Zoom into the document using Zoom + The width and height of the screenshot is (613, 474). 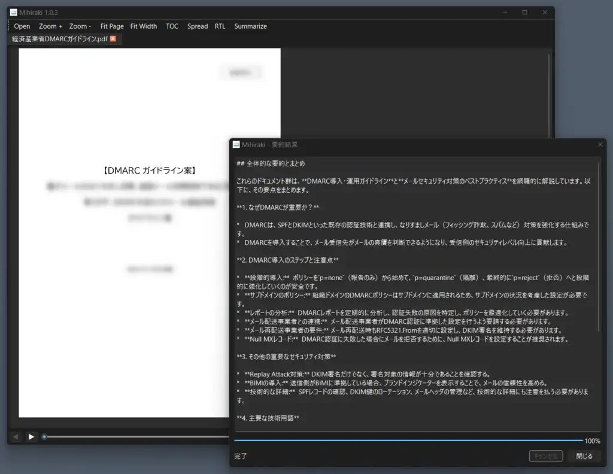pos(50,26)
